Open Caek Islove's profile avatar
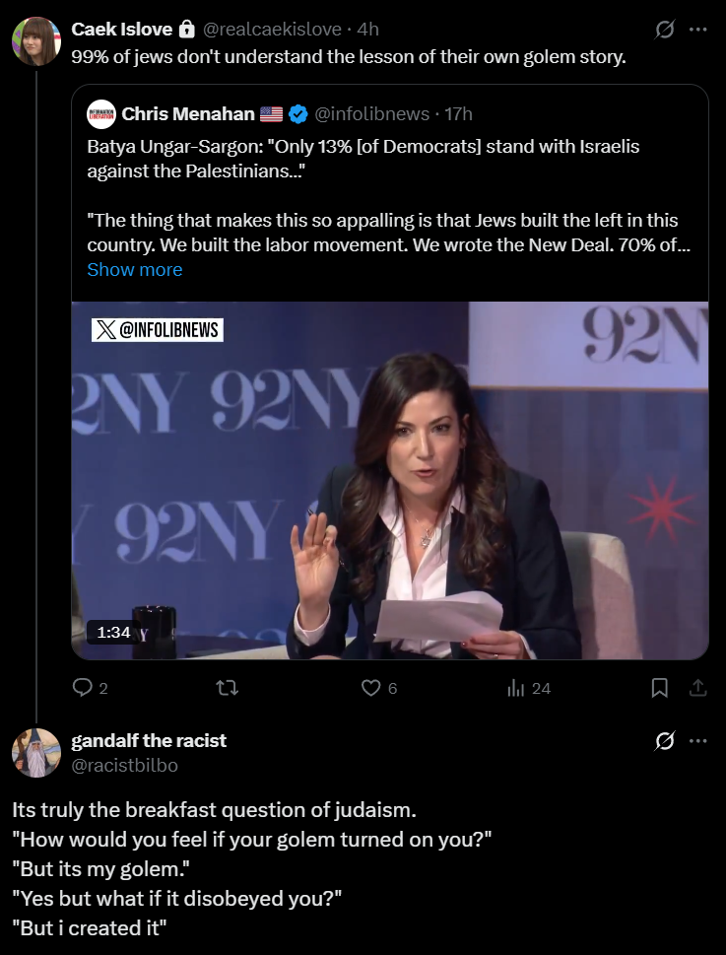 pyautogui.click(x=36, y=39)
